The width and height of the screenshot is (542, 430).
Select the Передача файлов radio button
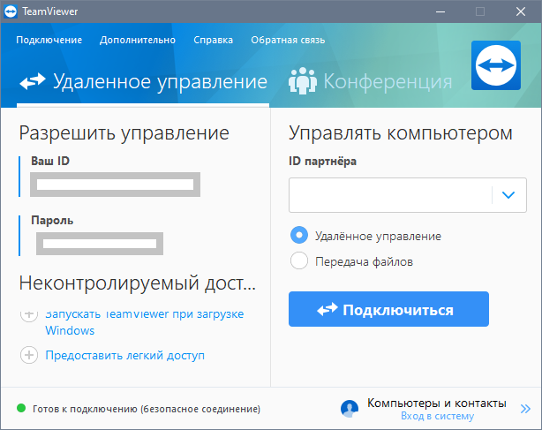point(299,260)
